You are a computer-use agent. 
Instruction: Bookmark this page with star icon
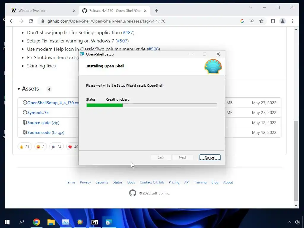(x=261, y=21)
